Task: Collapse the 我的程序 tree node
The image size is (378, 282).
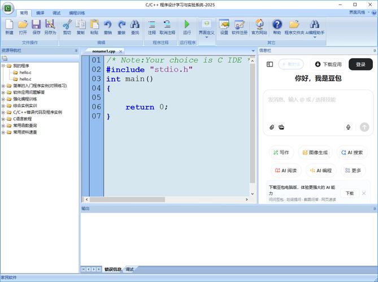Action: pyautogui.click(x=3, y=66)
